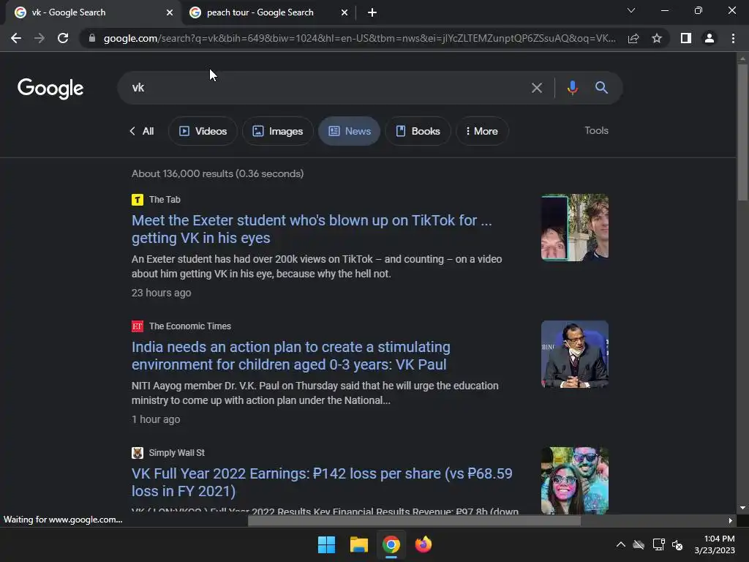Start a voice search with microphone
Image resolution: width=749 pixels, height=562 pixels.
click(573, 88)
